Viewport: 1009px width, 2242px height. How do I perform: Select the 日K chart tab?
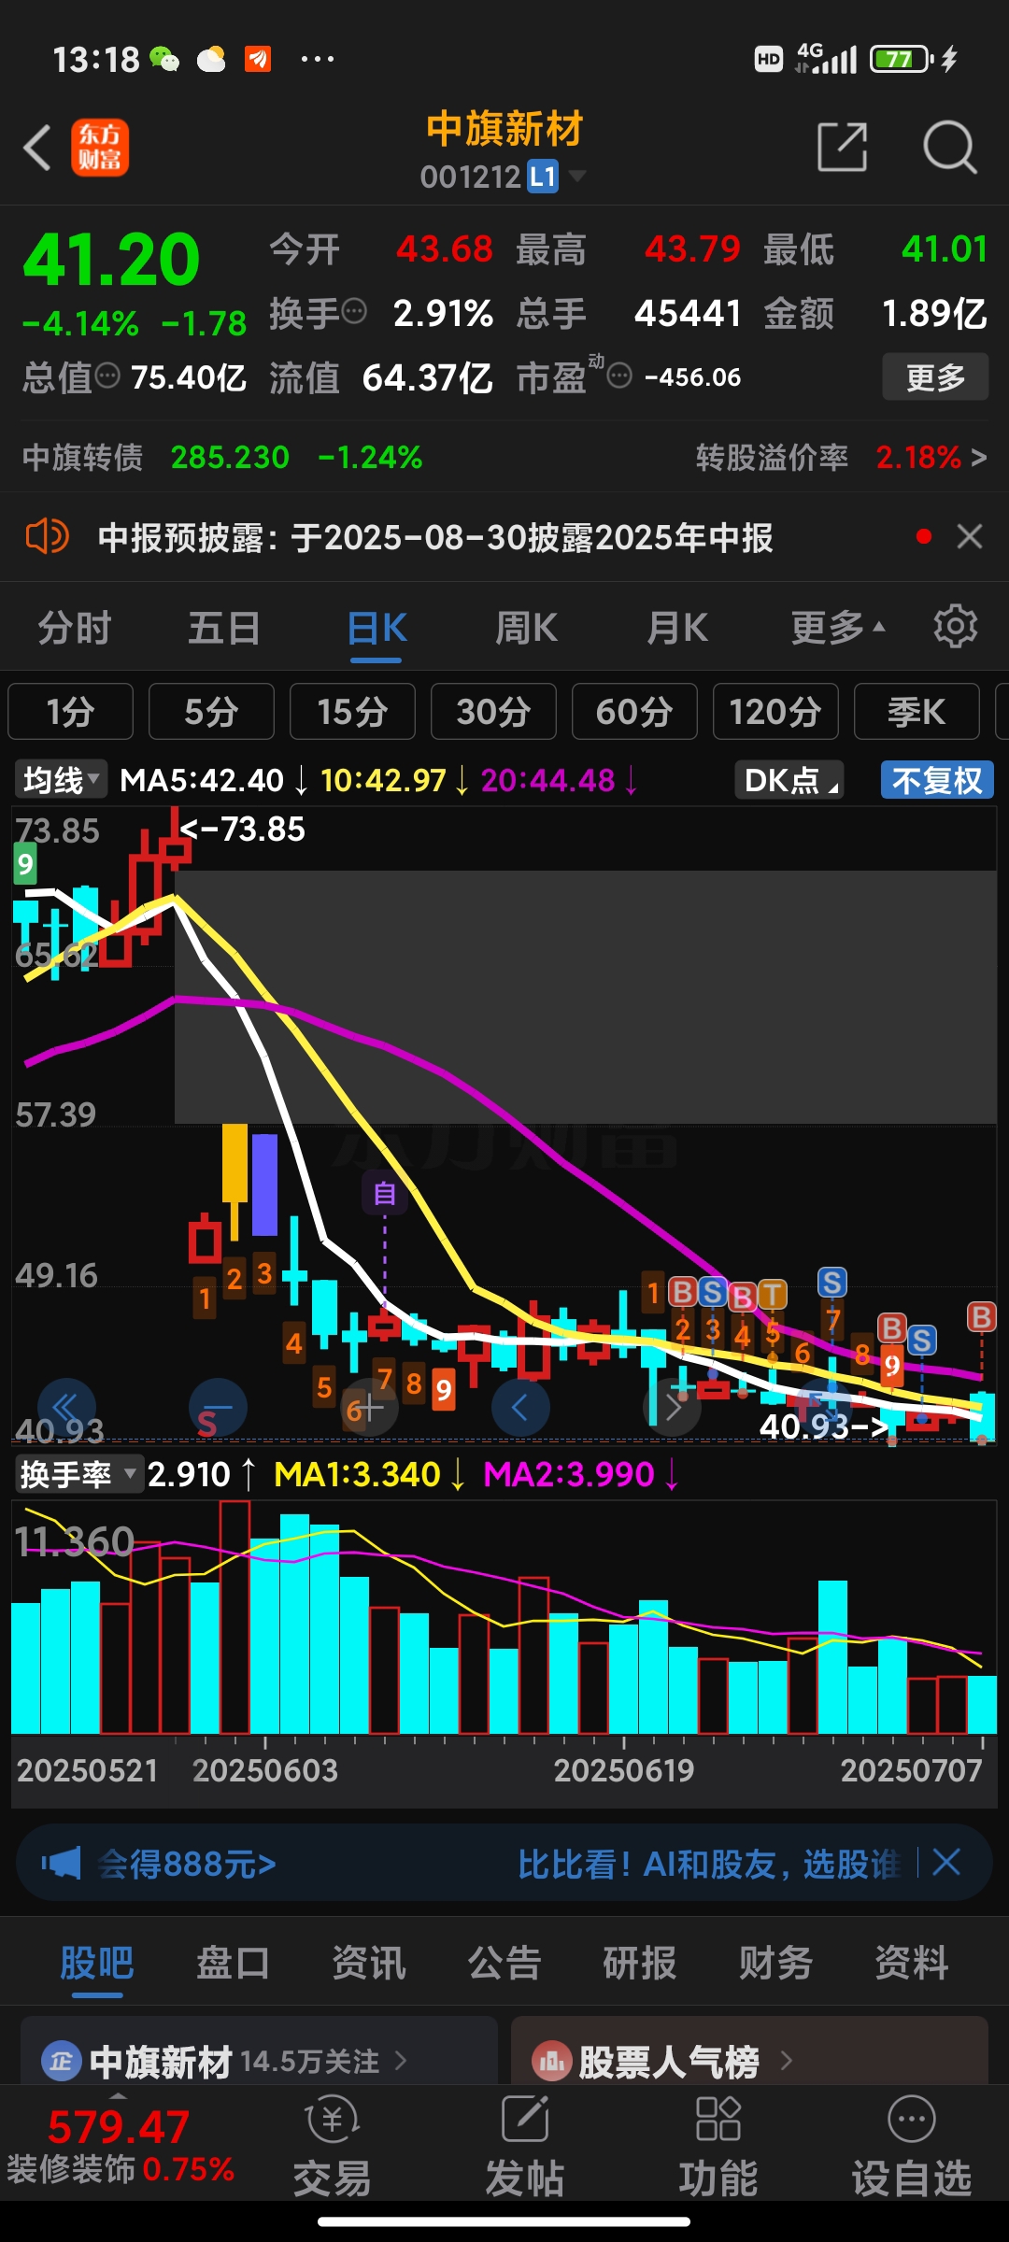click(377, 627)
